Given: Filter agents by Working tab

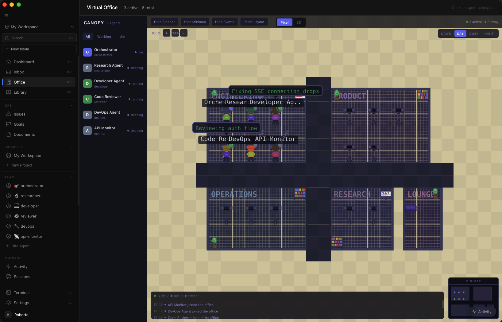Looking at the screenshot, I should [104, 37].
